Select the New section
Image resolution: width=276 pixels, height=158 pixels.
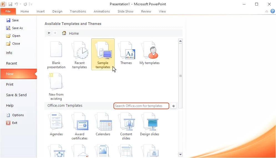[x=19, y=74]
